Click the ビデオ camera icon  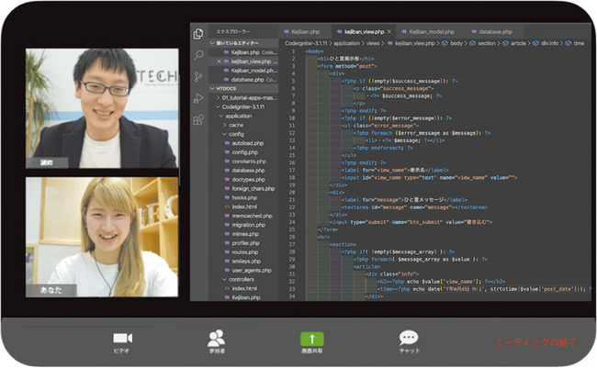122,338
